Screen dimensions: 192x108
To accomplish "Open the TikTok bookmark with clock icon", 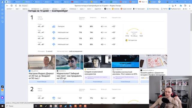I will tap(164, 9).
